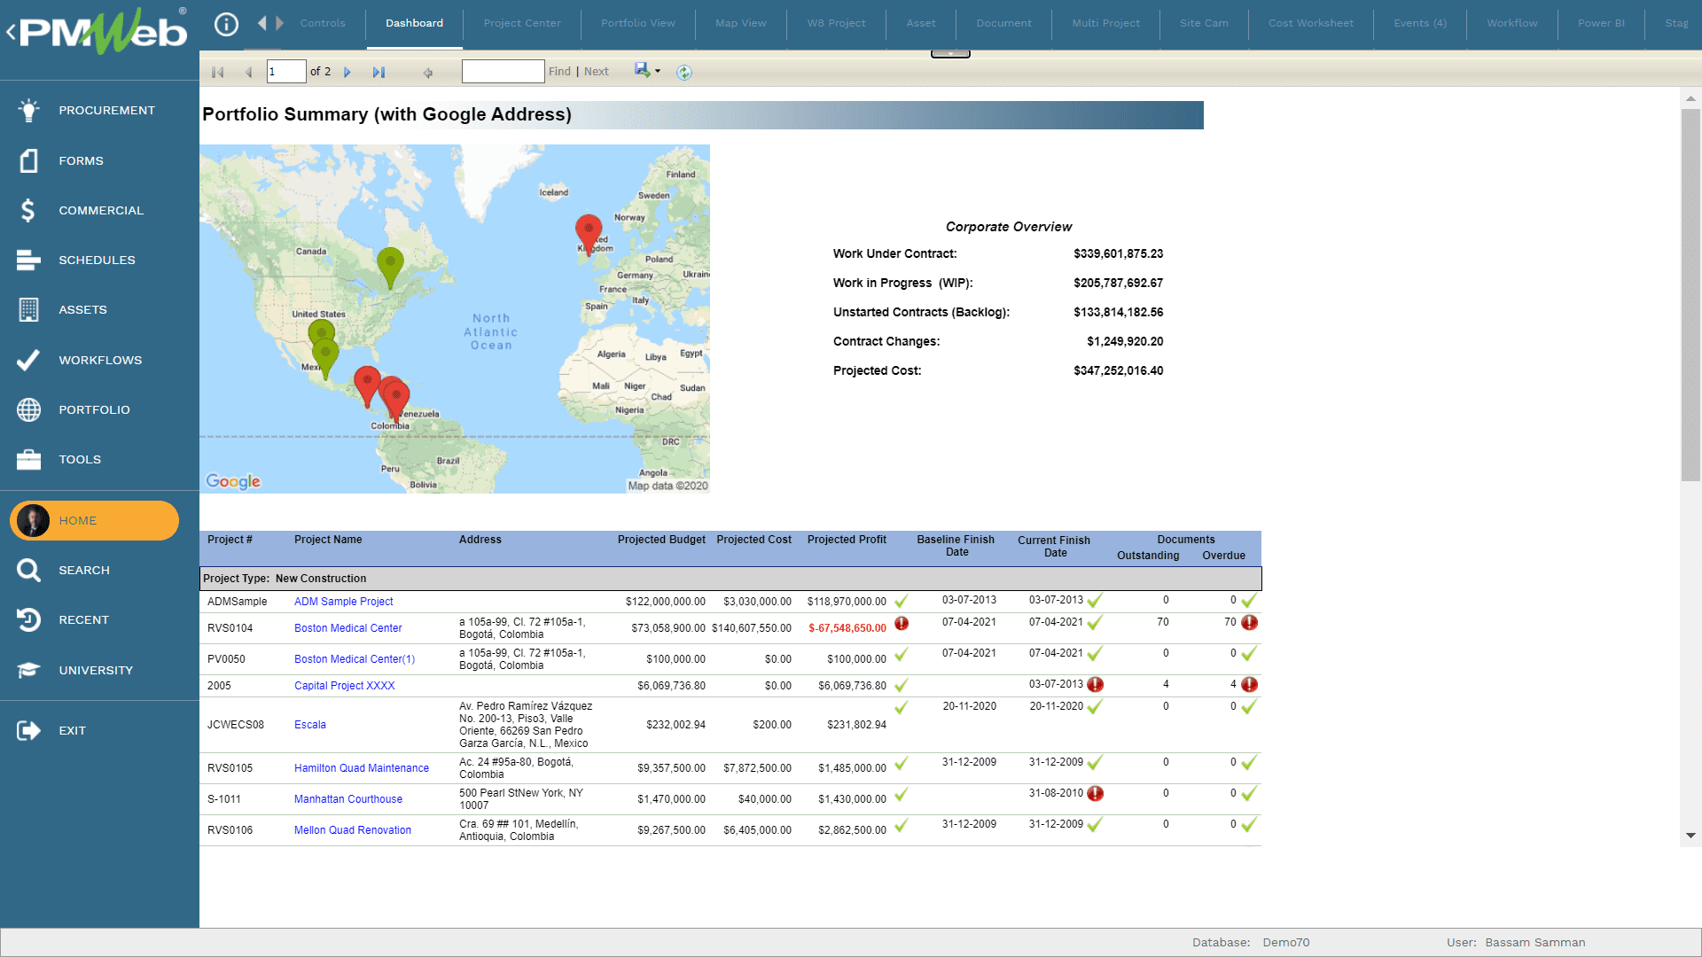Open the ADM Sample Project link

[x=344, y=602]
